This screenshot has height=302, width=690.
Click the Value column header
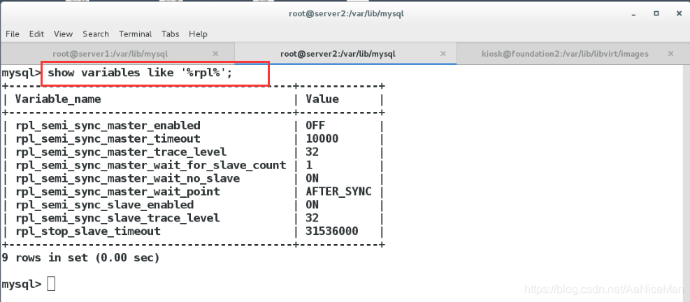322,99
